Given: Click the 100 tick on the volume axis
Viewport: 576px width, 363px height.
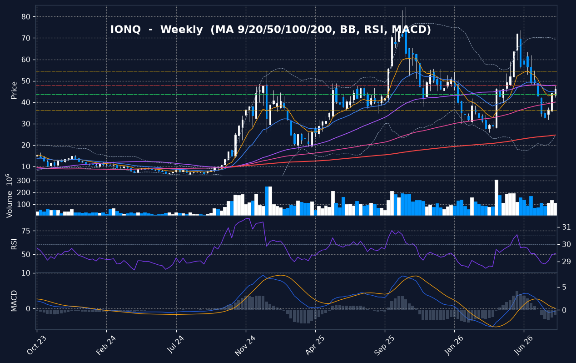Looking at the screenshot, I should pos(24,205).
